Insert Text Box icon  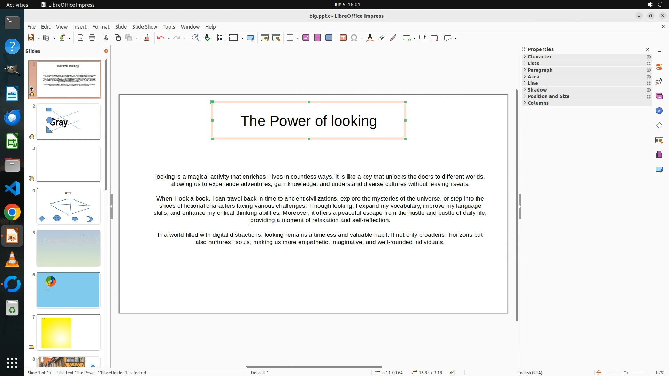coord(343,38)
